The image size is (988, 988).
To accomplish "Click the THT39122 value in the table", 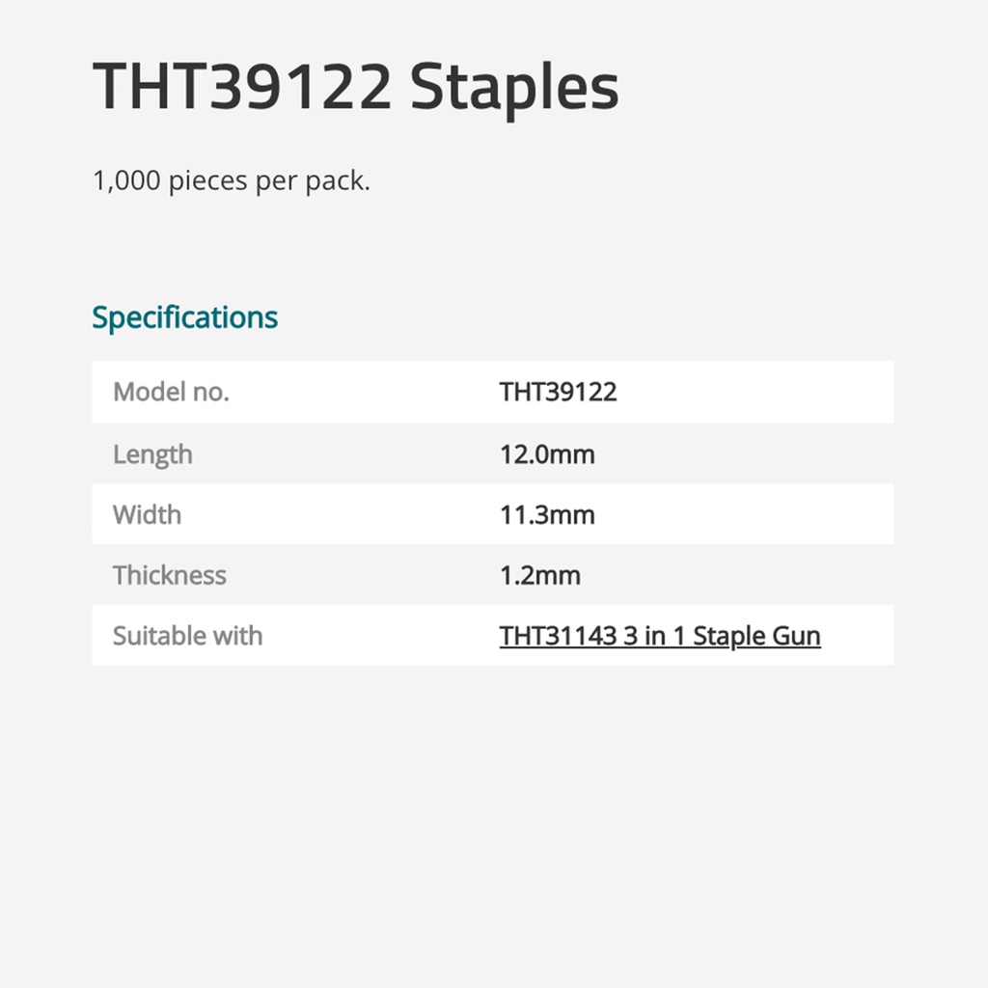I will click(x=558, y=392).
